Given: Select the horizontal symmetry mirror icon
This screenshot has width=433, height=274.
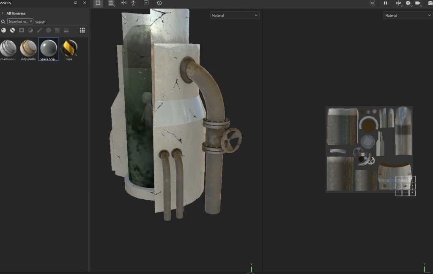Looking at the screenshot, I should (x=123, y=3).
